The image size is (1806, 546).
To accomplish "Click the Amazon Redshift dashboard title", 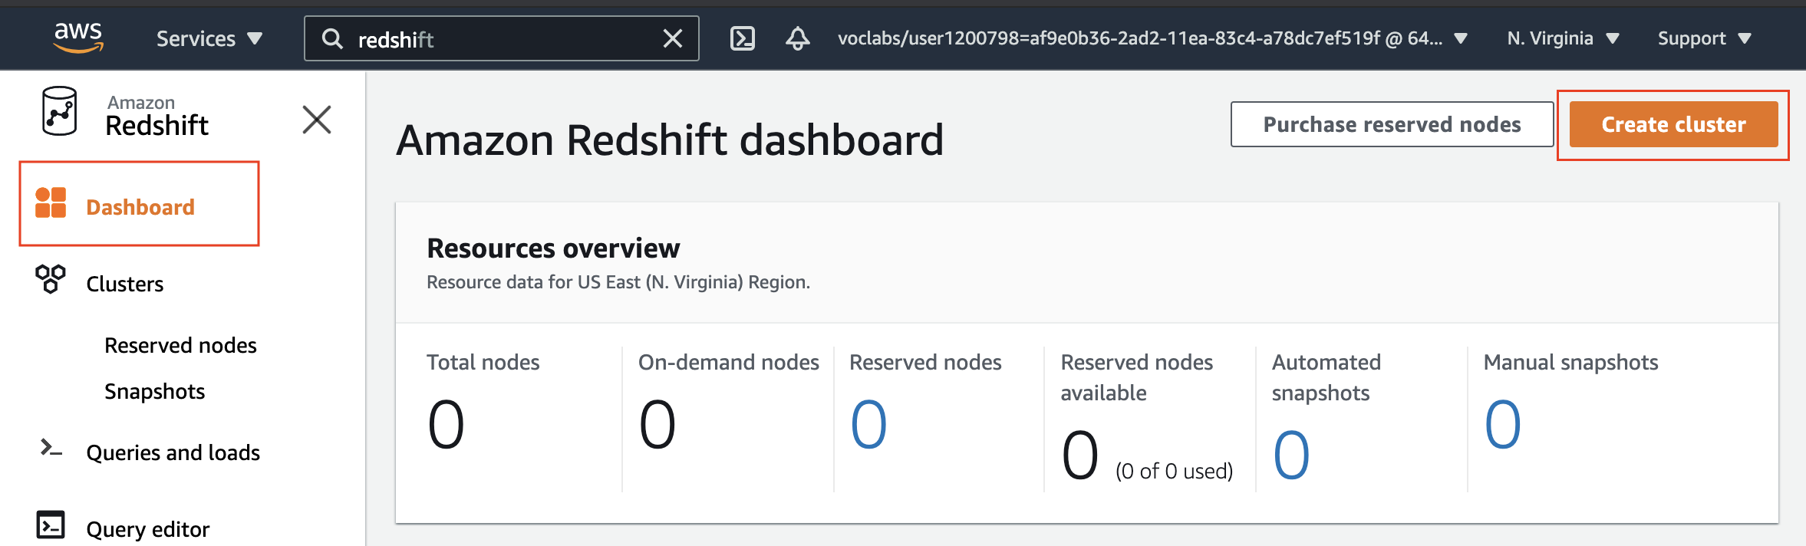I will click(670, 140).
